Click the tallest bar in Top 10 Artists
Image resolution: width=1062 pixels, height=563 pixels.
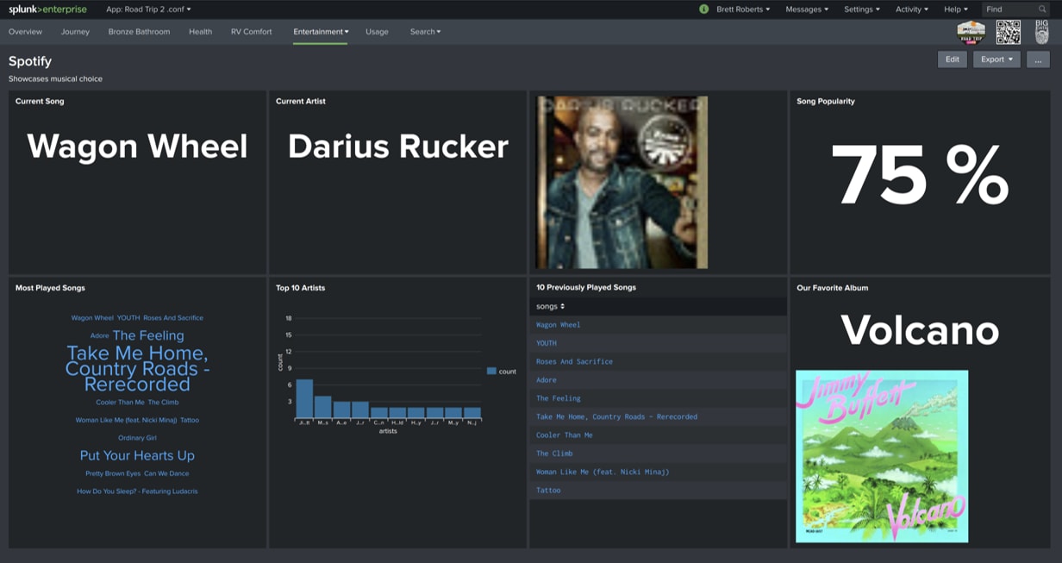(x=304, y=399)
